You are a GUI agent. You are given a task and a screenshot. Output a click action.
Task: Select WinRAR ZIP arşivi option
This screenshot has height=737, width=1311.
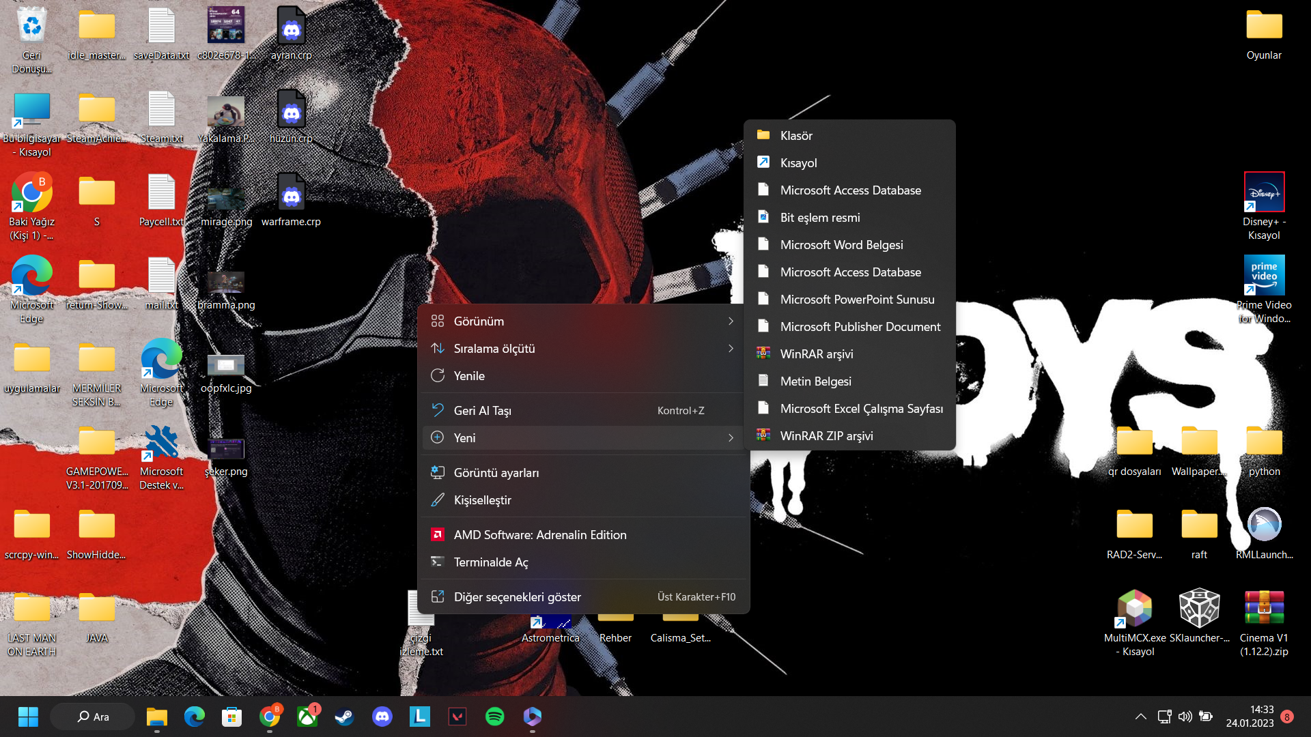pos(826,436)
